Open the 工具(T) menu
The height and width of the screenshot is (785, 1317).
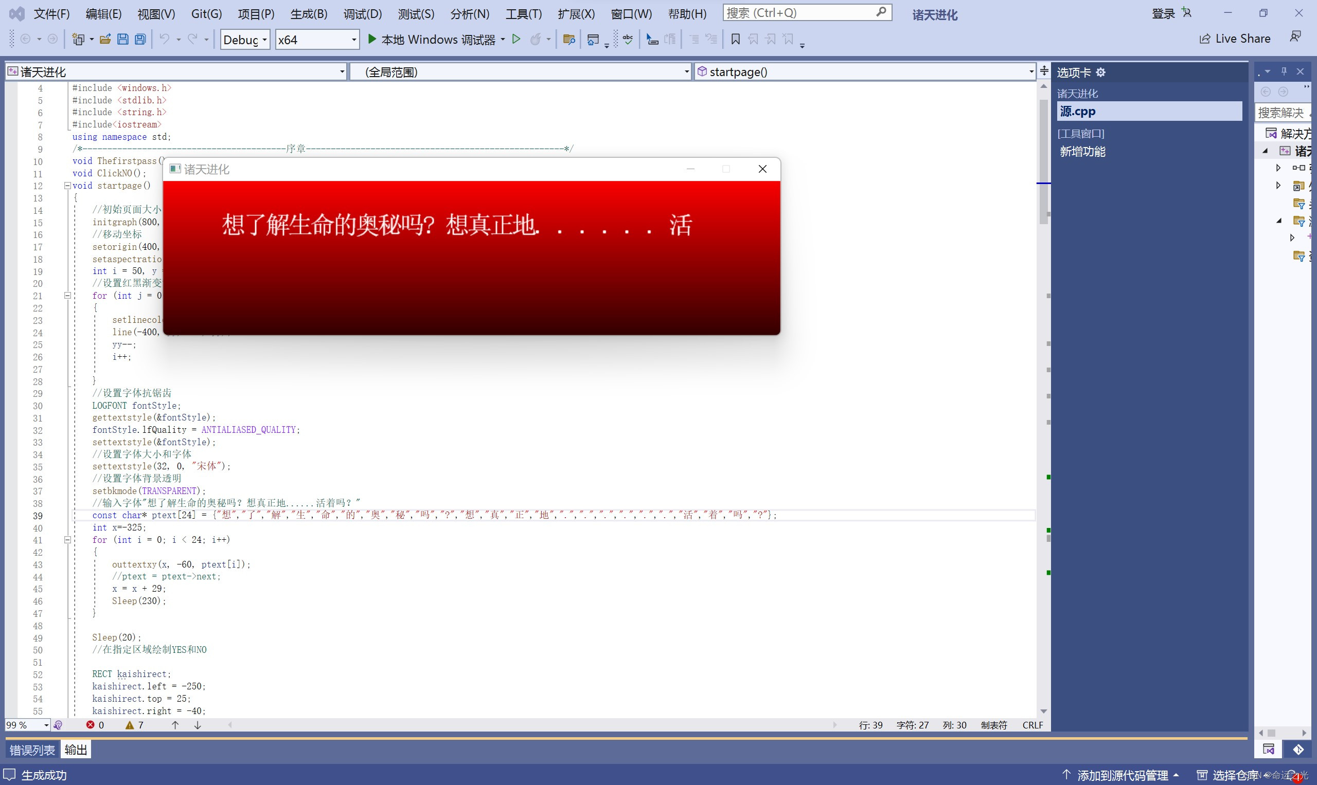pos(524,14)
